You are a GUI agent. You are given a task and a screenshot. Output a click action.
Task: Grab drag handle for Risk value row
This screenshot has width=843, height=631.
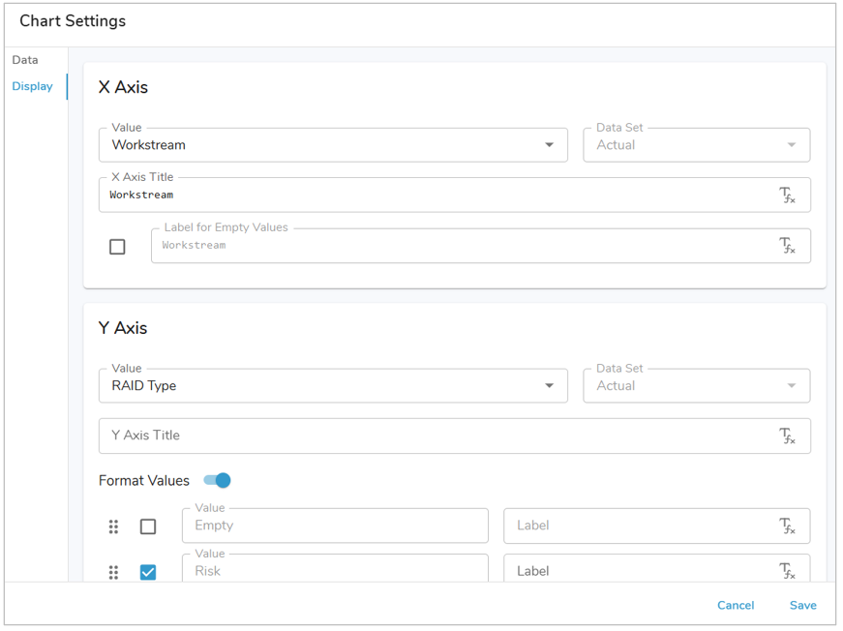113,572
